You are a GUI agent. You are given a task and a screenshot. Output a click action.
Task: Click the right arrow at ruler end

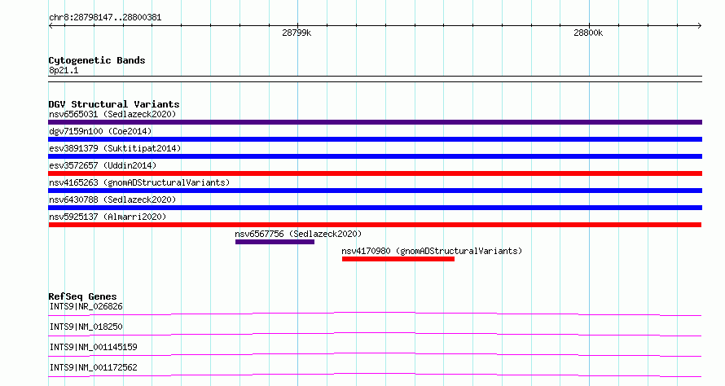coord(699,26)
